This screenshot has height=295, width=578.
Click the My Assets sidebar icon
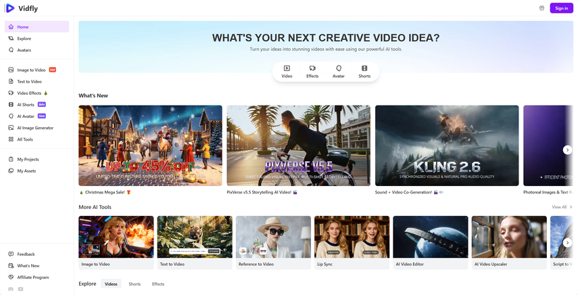[11, 171]
